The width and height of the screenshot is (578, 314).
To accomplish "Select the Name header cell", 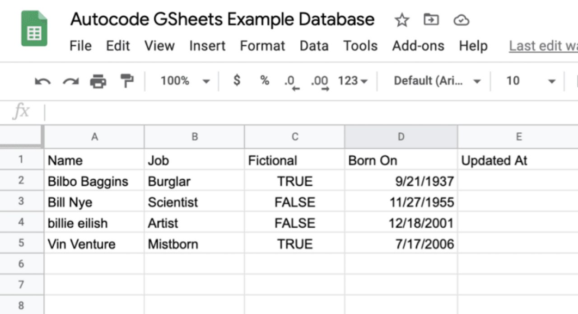I will coord(94,160).
